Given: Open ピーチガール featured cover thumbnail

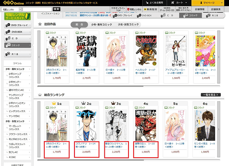Looking at the screenshot, I should 205,51.
